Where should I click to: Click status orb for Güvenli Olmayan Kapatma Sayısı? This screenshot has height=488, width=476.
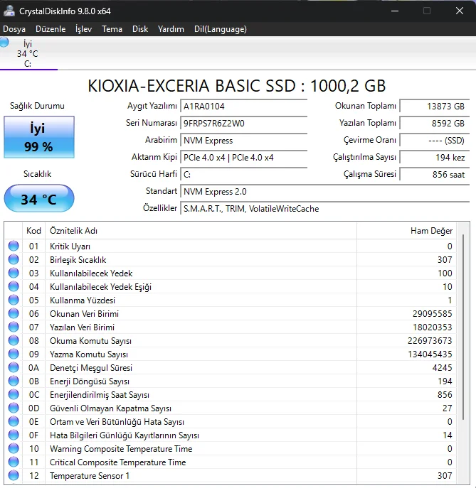(14, 408)
